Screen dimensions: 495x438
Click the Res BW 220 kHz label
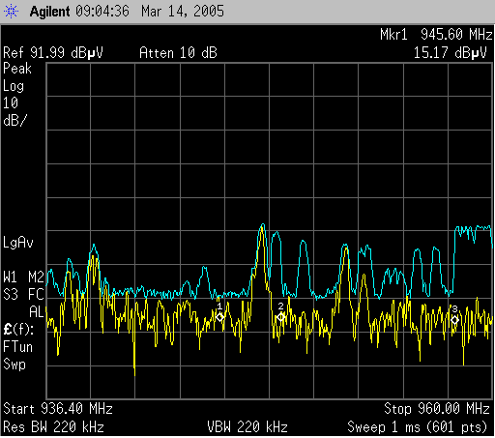[x=53, y=427]
